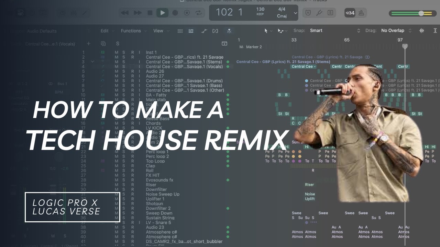
Task: Click the Capture Recording button
Action: tap(187, 13)
